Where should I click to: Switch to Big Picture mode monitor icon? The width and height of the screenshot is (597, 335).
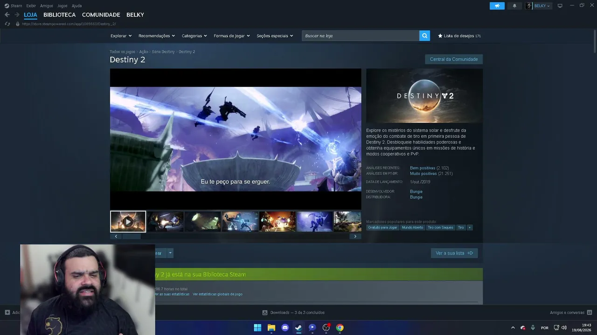tap(560, 6)
